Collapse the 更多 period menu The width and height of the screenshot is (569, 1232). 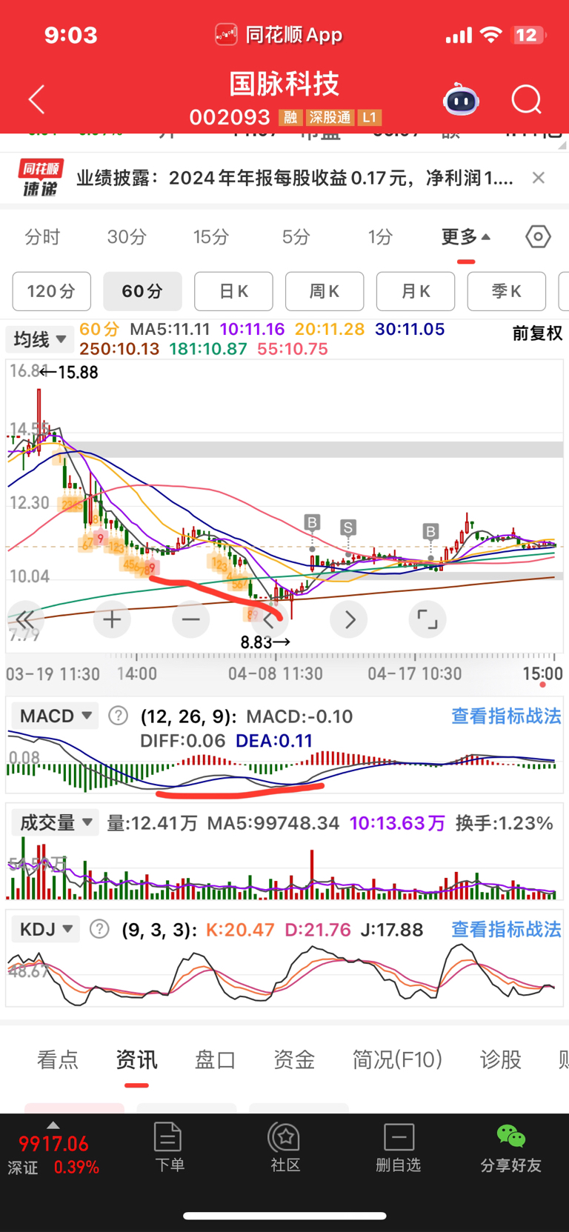click(465, 237)
